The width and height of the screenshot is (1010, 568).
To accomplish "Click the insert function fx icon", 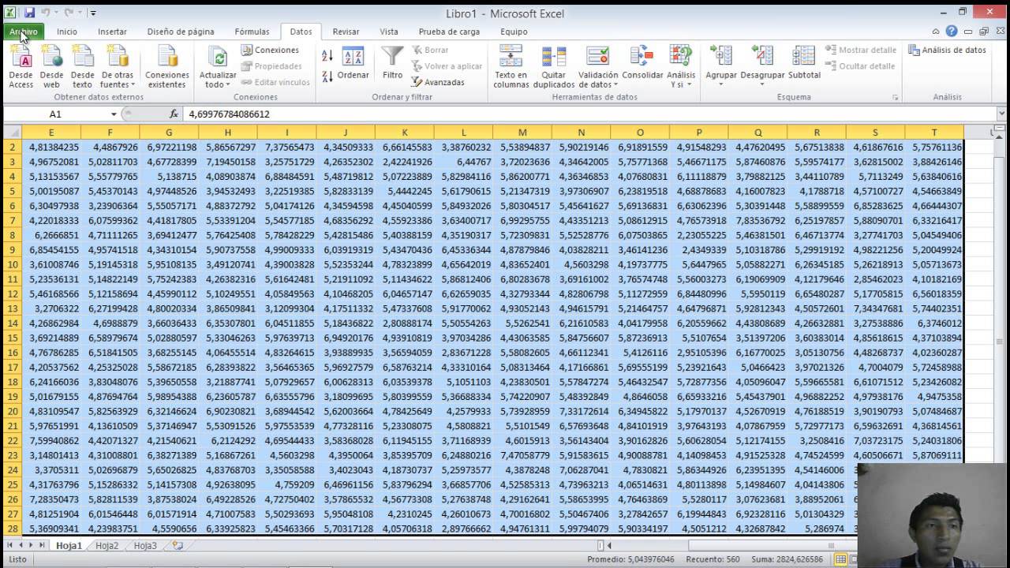I will pos(174,114).
